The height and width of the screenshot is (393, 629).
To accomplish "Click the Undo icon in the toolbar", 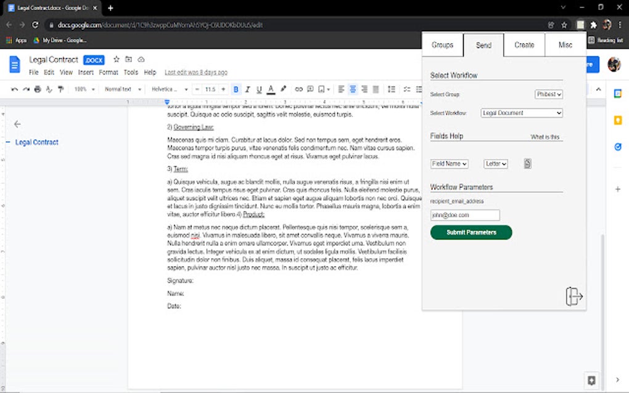I will point(14,89).
